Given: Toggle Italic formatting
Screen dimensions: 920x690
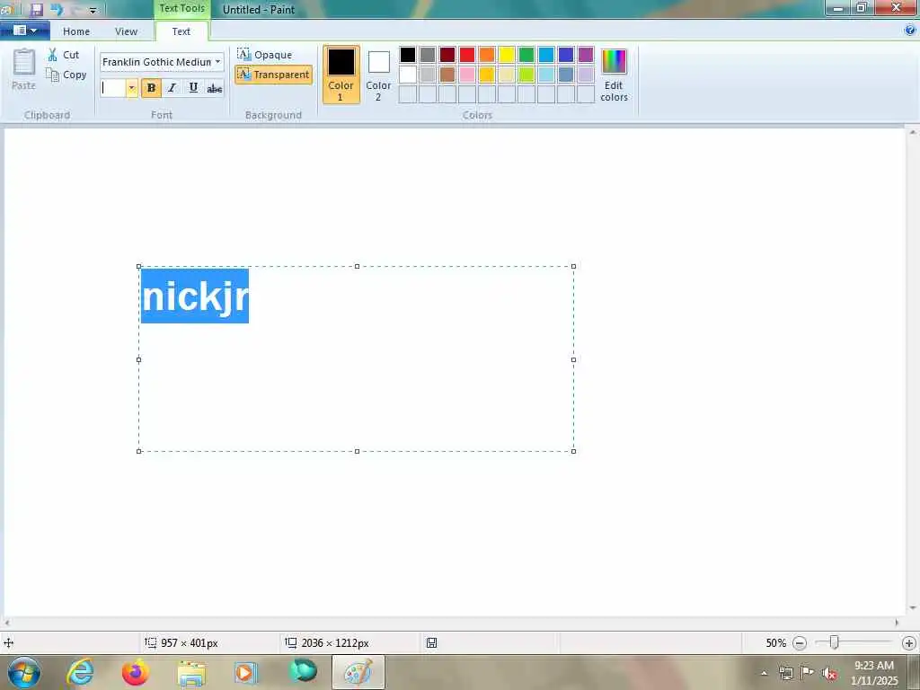Looking at the screenshot, I should (x=172, y=88).
